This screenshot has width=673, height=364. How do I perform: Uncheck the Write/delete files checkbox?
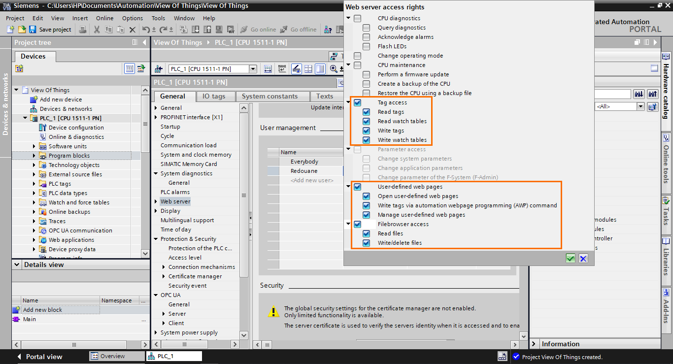pos(367,243)
